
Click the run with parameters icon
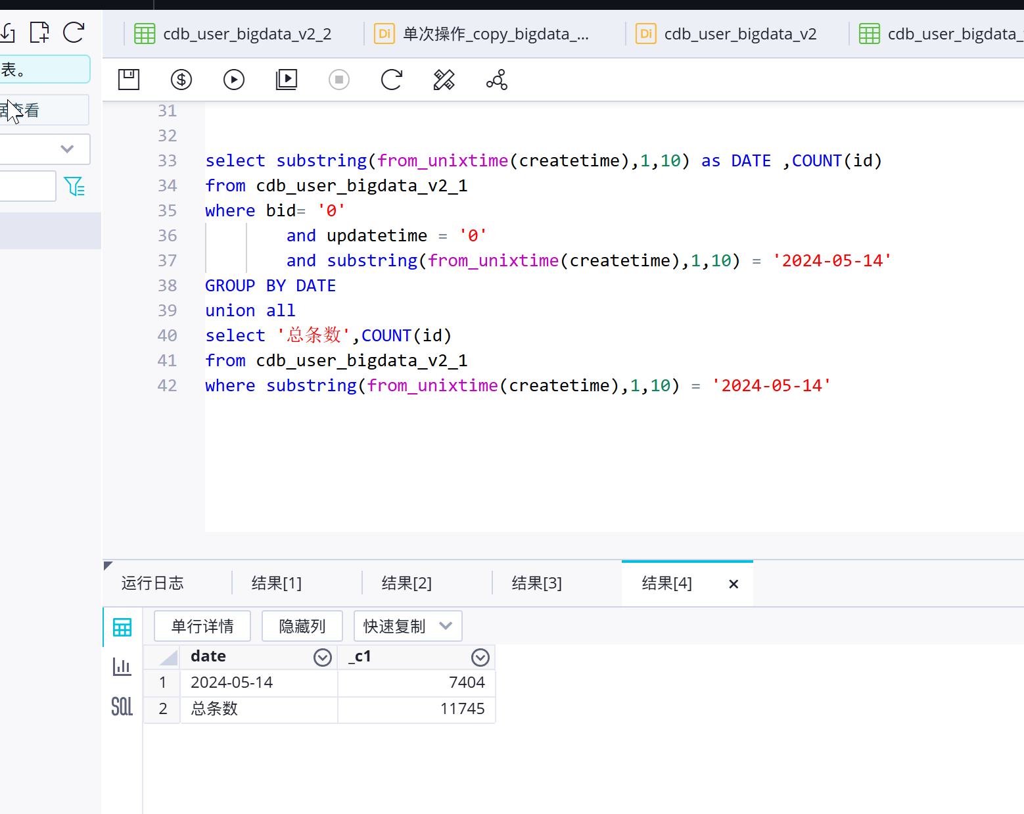(x=287, y=80)
